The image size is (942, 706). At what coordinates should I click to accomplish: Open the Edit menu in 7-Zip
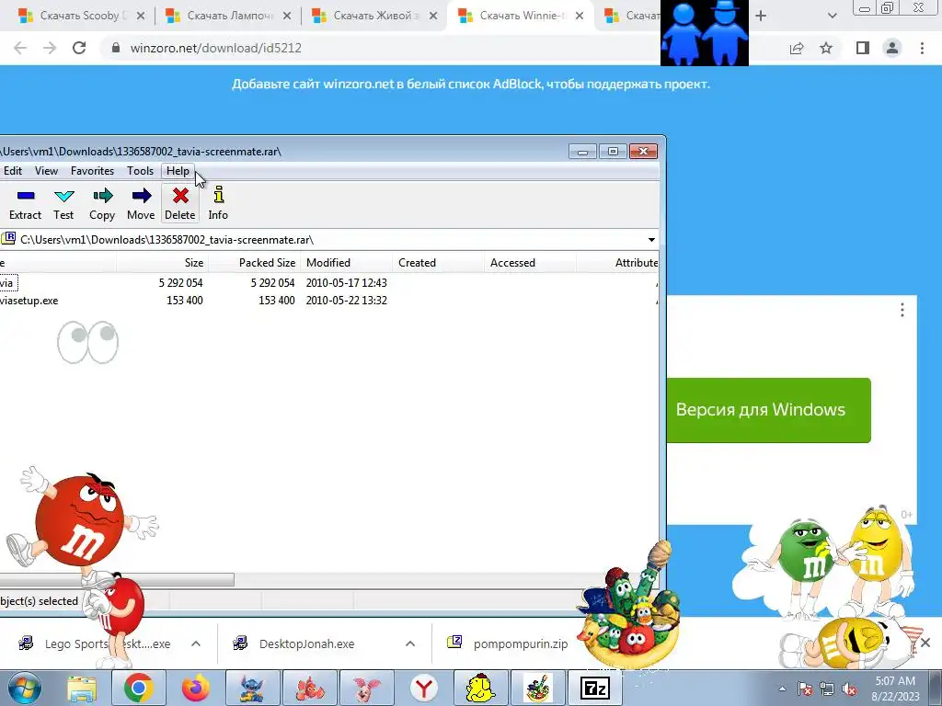(13, 171)
